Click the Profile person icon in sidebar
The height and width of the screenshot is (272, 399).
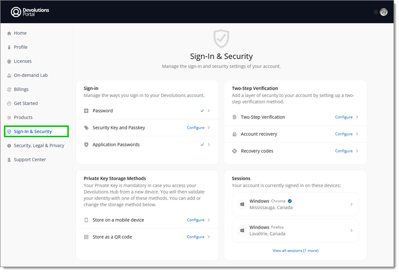tap(9, 47)
